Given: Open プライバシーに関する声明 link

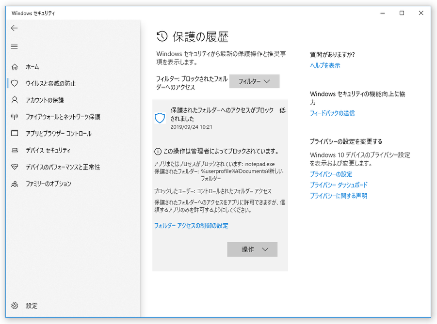Looking at the screenshot, I should tap(339, 196).
